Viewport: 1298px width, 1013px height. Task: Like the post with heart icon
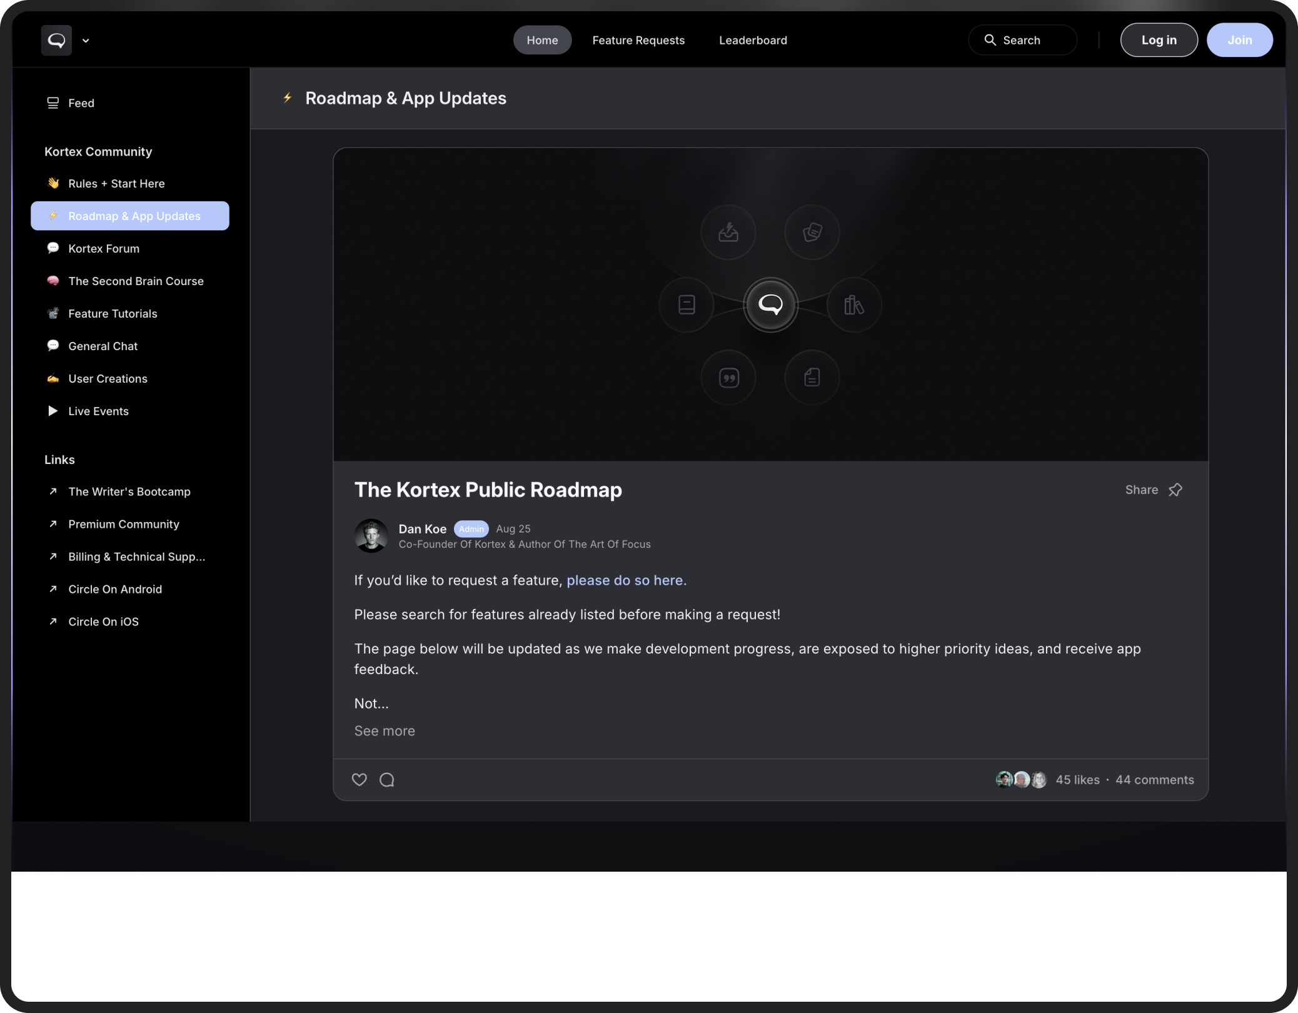point(359,780)
